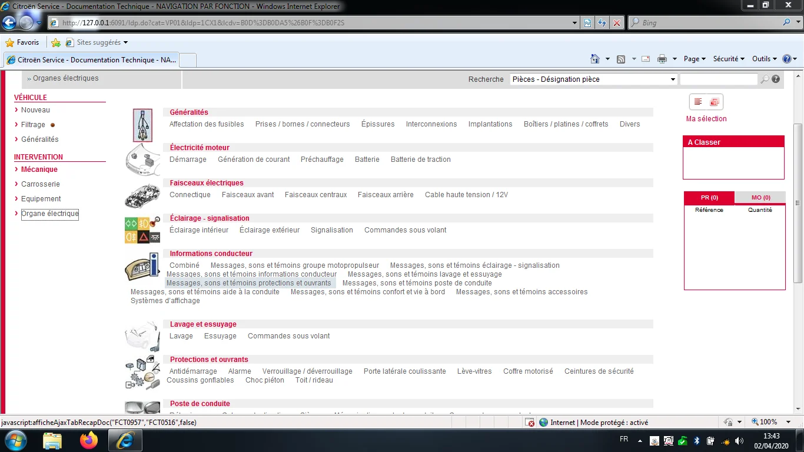Click the taskbar volume speaker icon
804x452 pixels.
[x=739, y=441]
